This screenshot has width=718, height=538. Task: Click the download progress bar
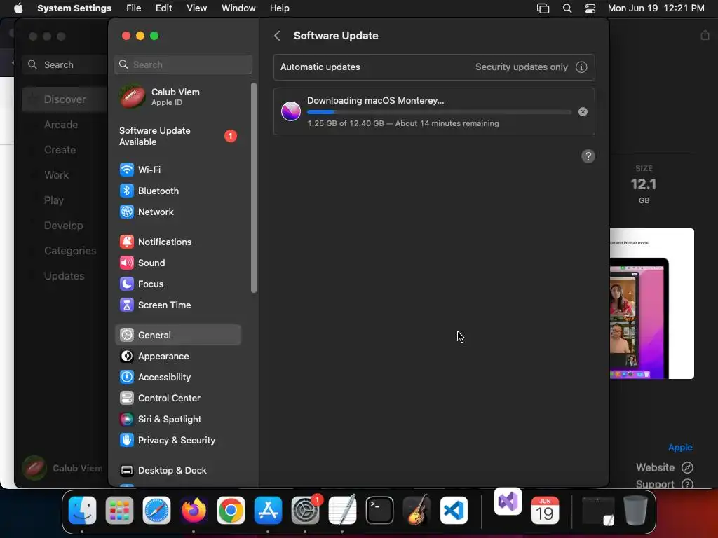[x=439, y=112]
